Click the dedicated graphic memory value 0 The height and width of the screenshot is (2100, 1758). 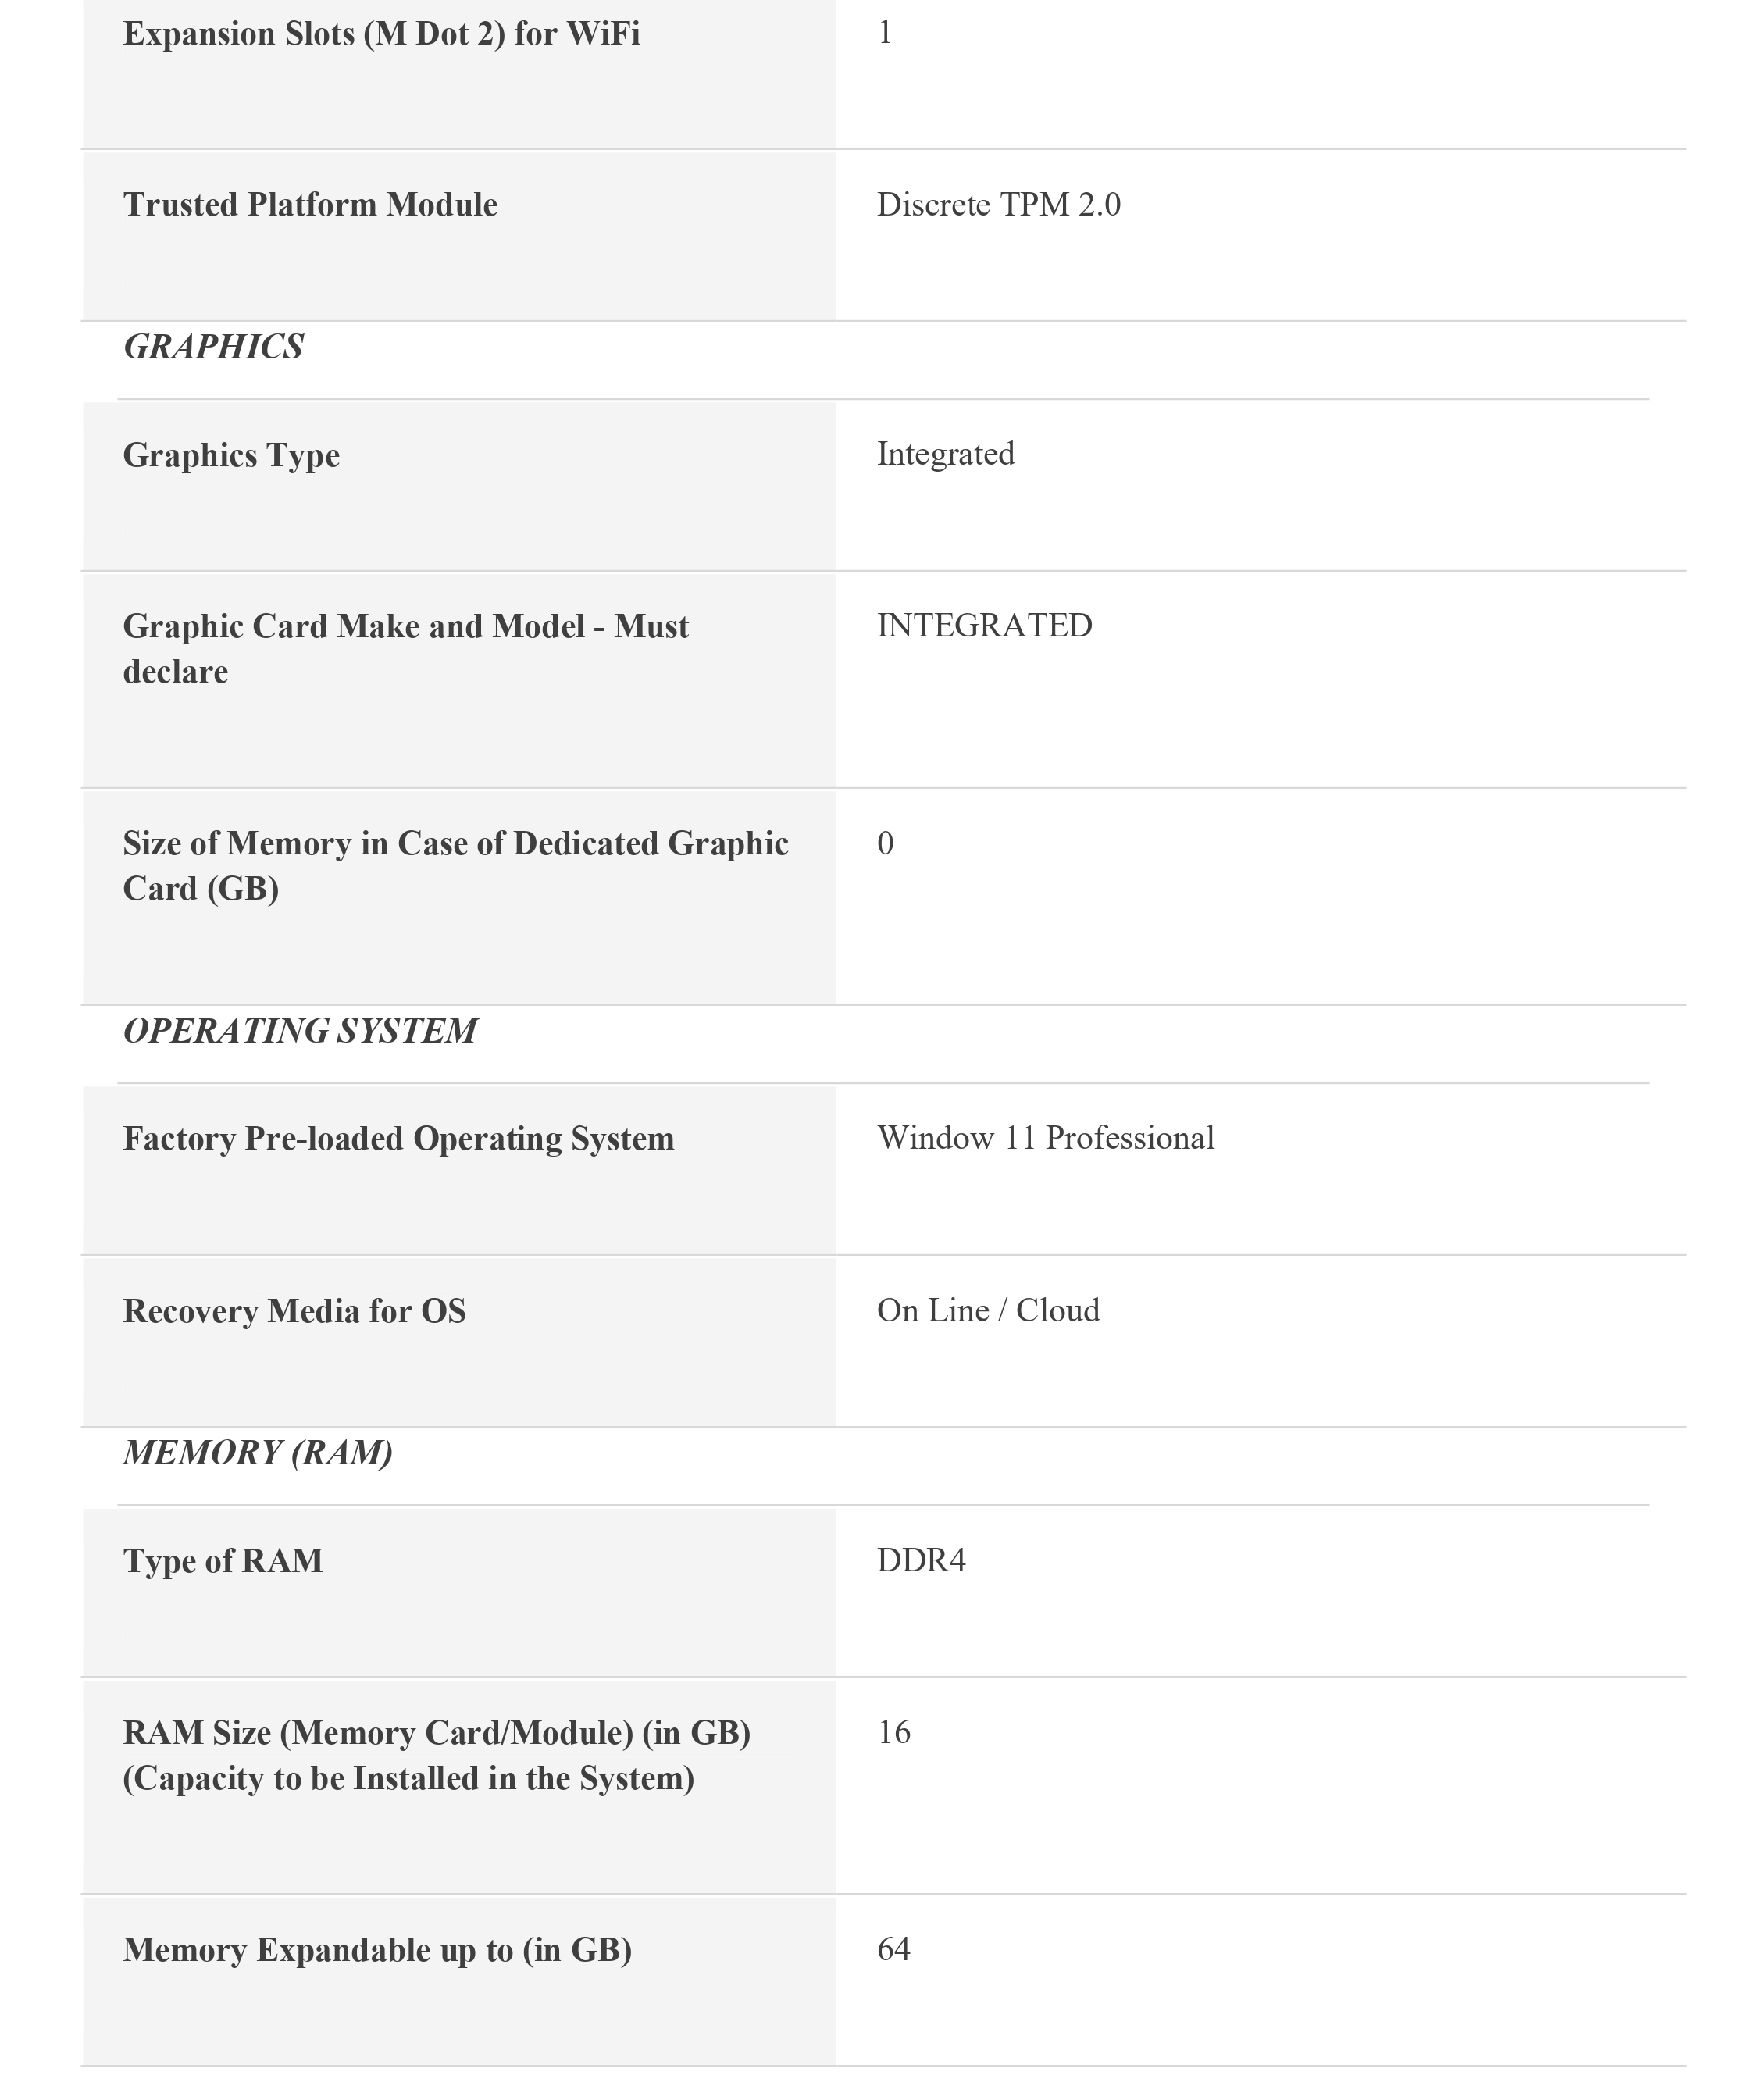[x=885, y=844]
